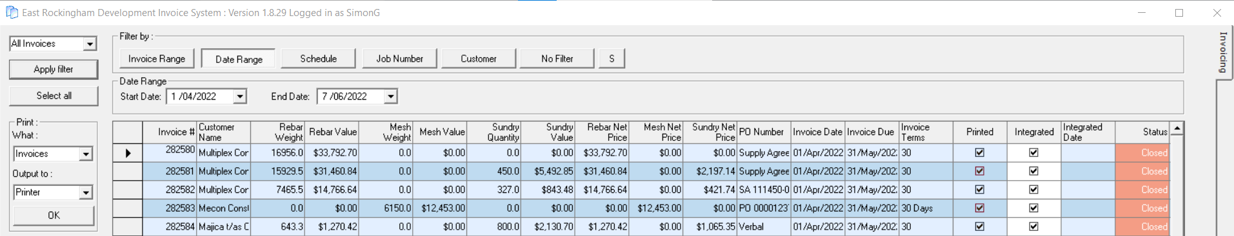Click the Mesh Weight column header

point(386,132)
